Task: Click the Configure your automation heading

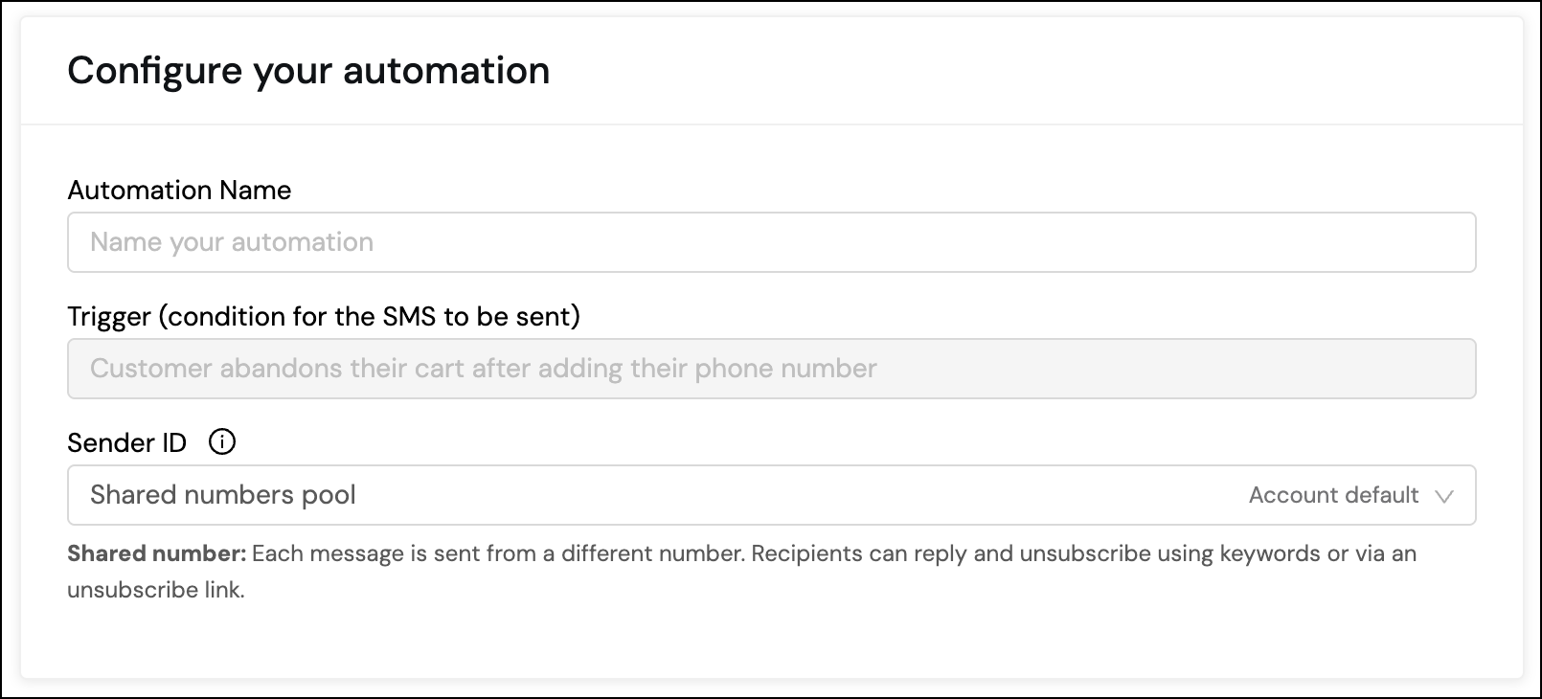Action: 308,69
